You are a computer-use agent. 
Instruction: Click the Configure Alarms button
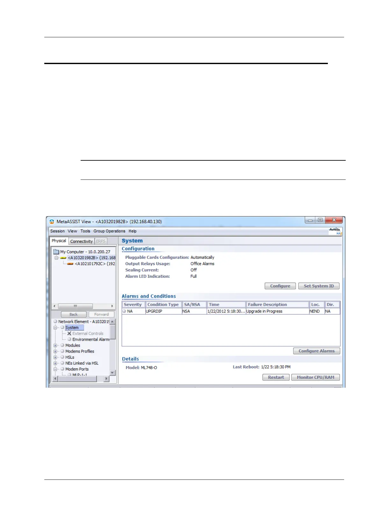point(316,351)
